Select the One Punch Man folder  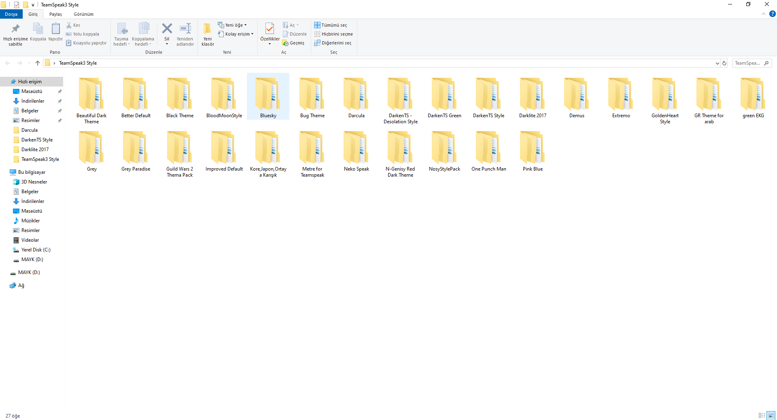(x=488, y=151)
